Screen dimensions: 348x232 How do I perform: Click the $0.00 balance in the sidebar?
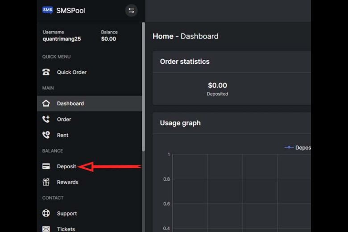point(108,39)
